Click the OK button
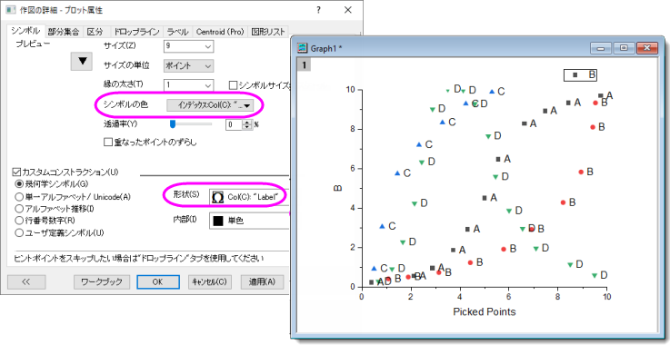670x345 pixels. point(157,281)
